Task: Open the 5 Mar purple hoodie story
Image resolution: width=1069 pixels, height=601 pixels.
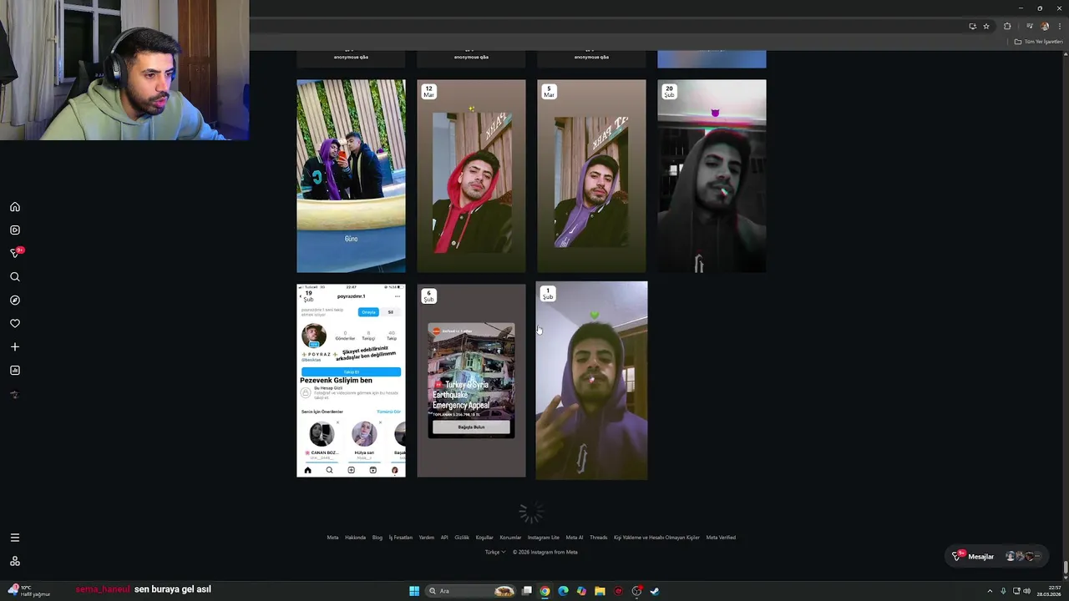Action: click(592, 176)
